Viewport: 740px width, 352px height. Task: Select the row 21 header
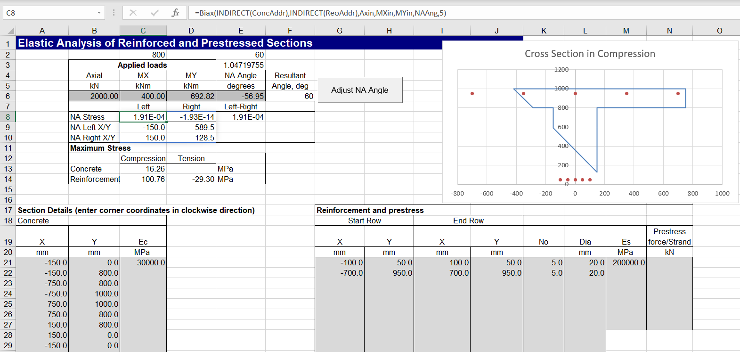pos(8,262)
